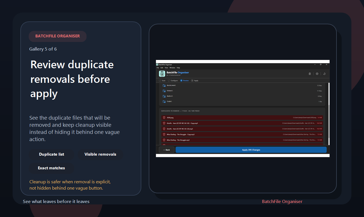Viewport: 364px width, 217px height.
Task: Click the trash icon for Mise Darling - The Struggle.mp3
Action: tap(164, 140)
